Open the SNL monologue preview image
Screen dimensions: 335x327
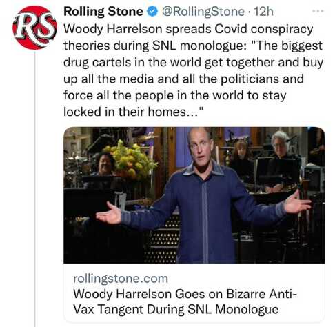[194, 195]
